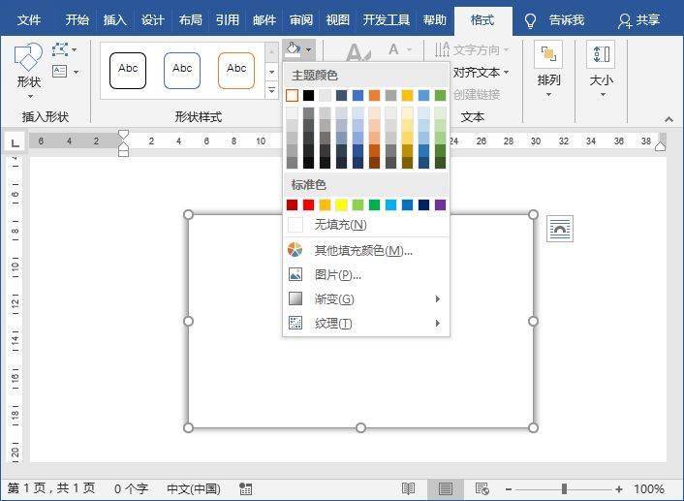The height and width of the screenshot is (501, 684).
Task: Open the Size group icon
Action: click(601, 54)
